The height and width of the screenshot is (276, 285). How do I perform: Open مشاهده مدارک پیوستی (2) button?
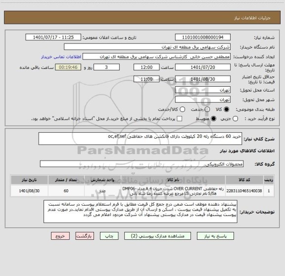pyautogui.click(x=157, y=236)
